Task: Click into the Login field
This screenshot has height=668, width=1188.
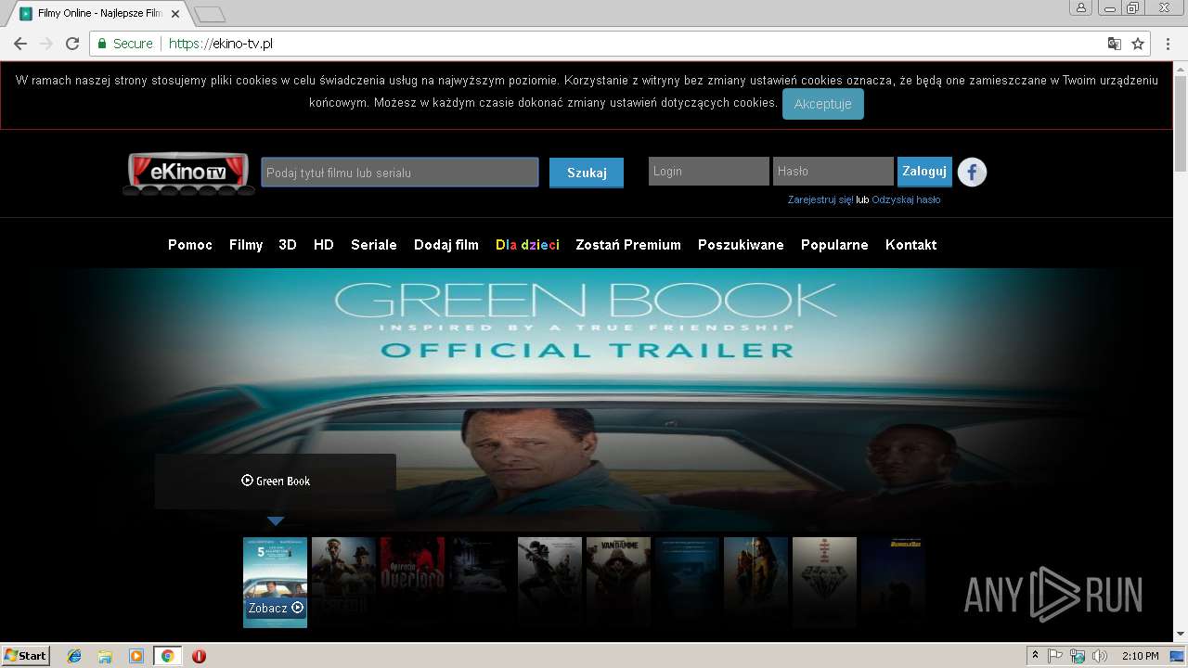Action: [709, 171]
